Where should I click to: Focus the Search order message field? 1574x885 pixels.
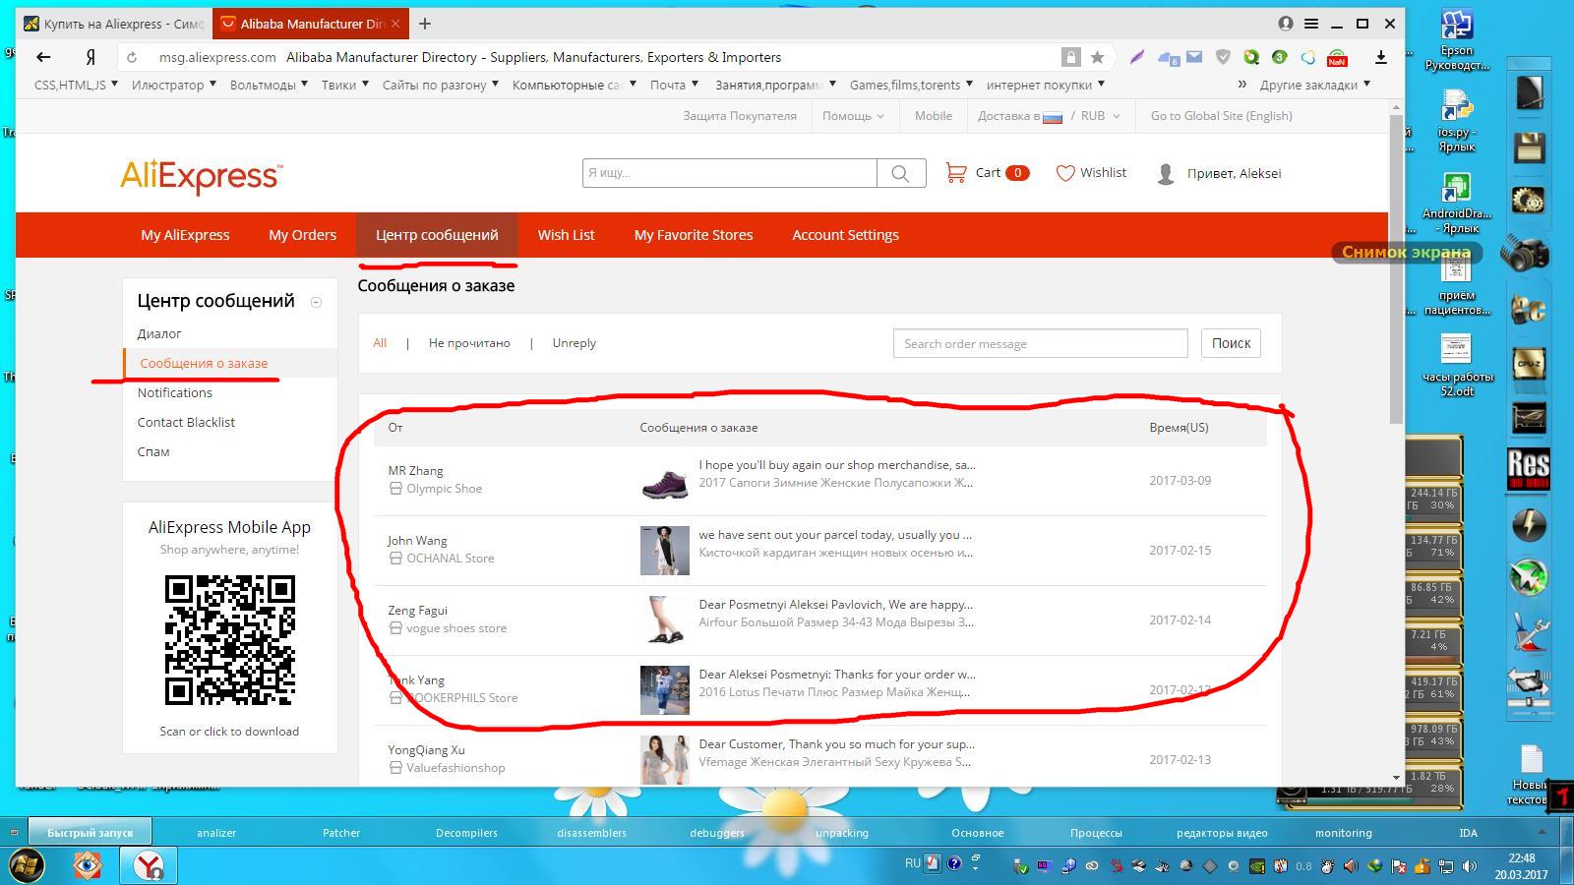[x=1040, y=343]
